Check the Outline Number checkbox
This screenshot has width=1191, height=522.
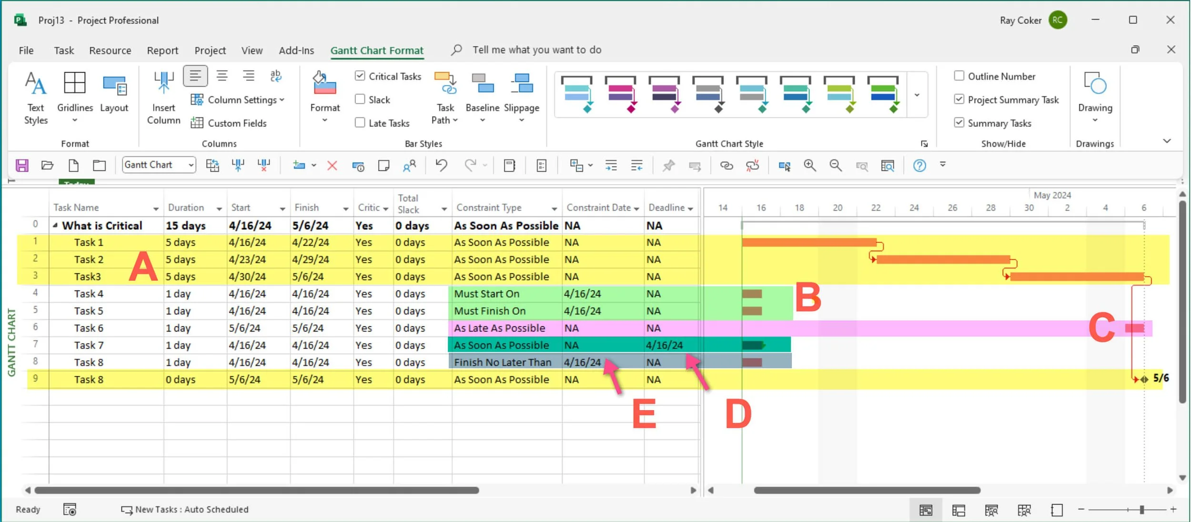coord(959,76)
